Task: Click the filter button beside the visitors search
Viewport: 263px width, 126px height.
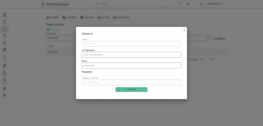Action: point(219,39)
